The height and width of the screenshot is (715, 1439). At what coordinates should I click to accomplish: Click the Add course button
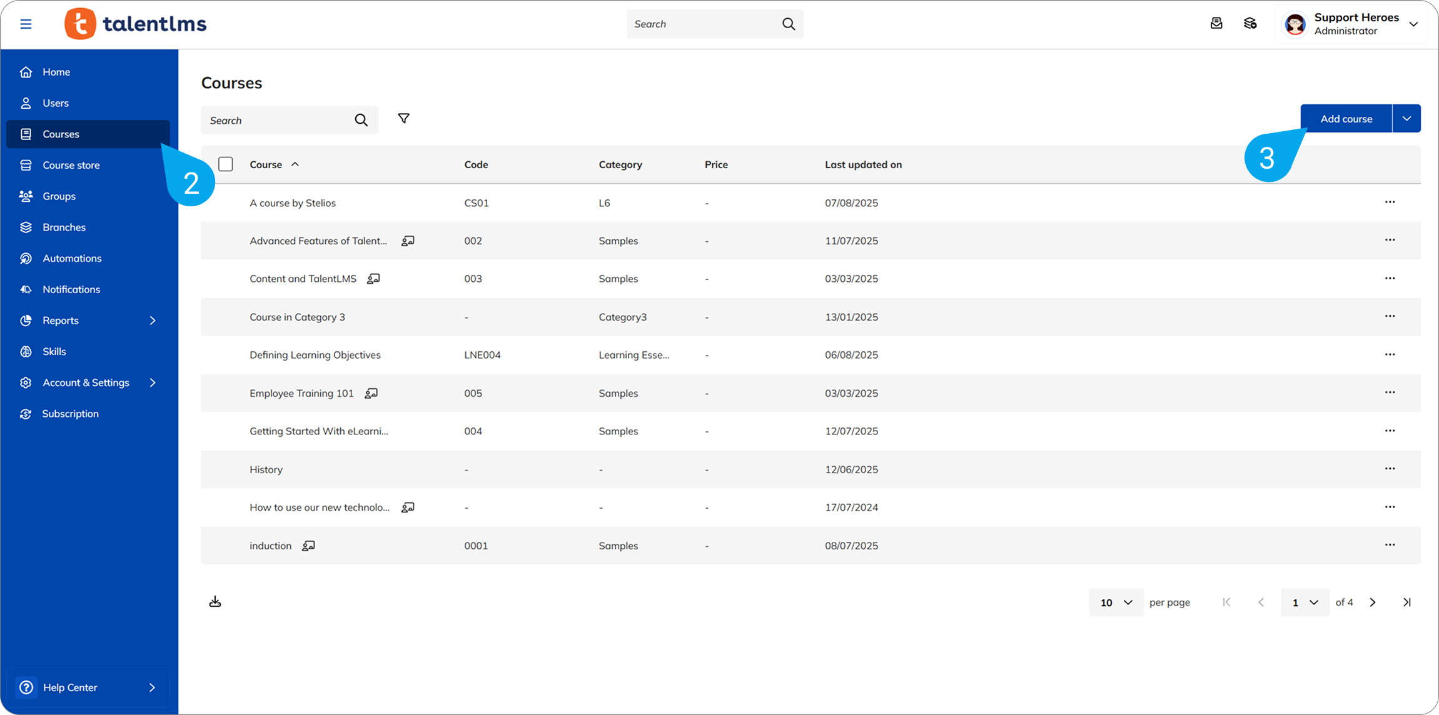tap(1346, 119)
